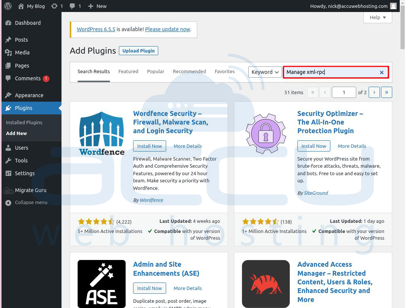
Task: View More Details for Wordfence Security
Action: point(188,146)
